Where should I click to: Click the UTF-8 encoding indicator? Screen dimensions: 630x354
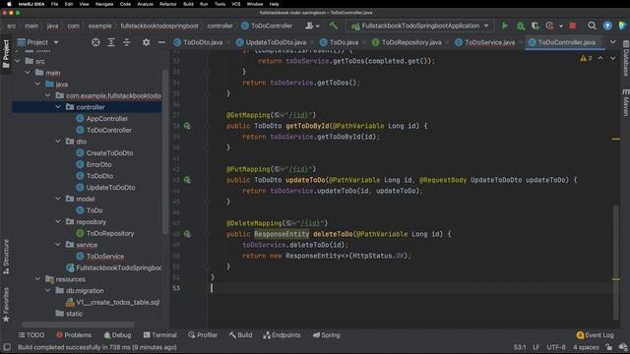556,347
